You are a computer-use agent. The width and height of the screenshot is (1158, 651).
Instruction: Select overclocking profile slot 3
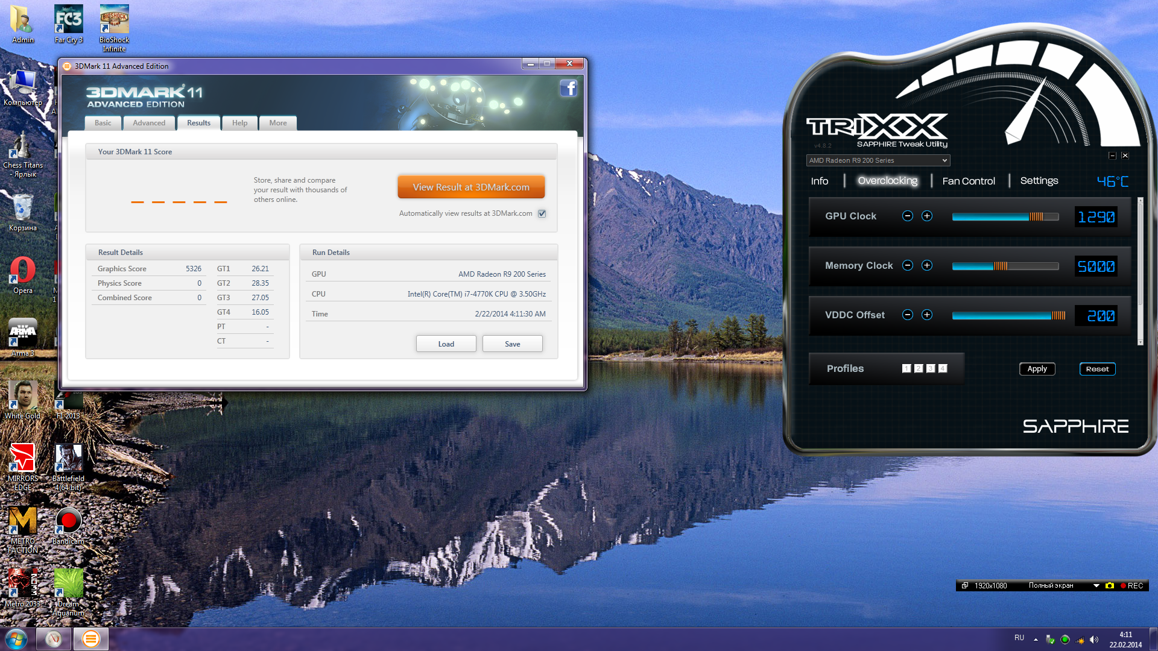931,368
